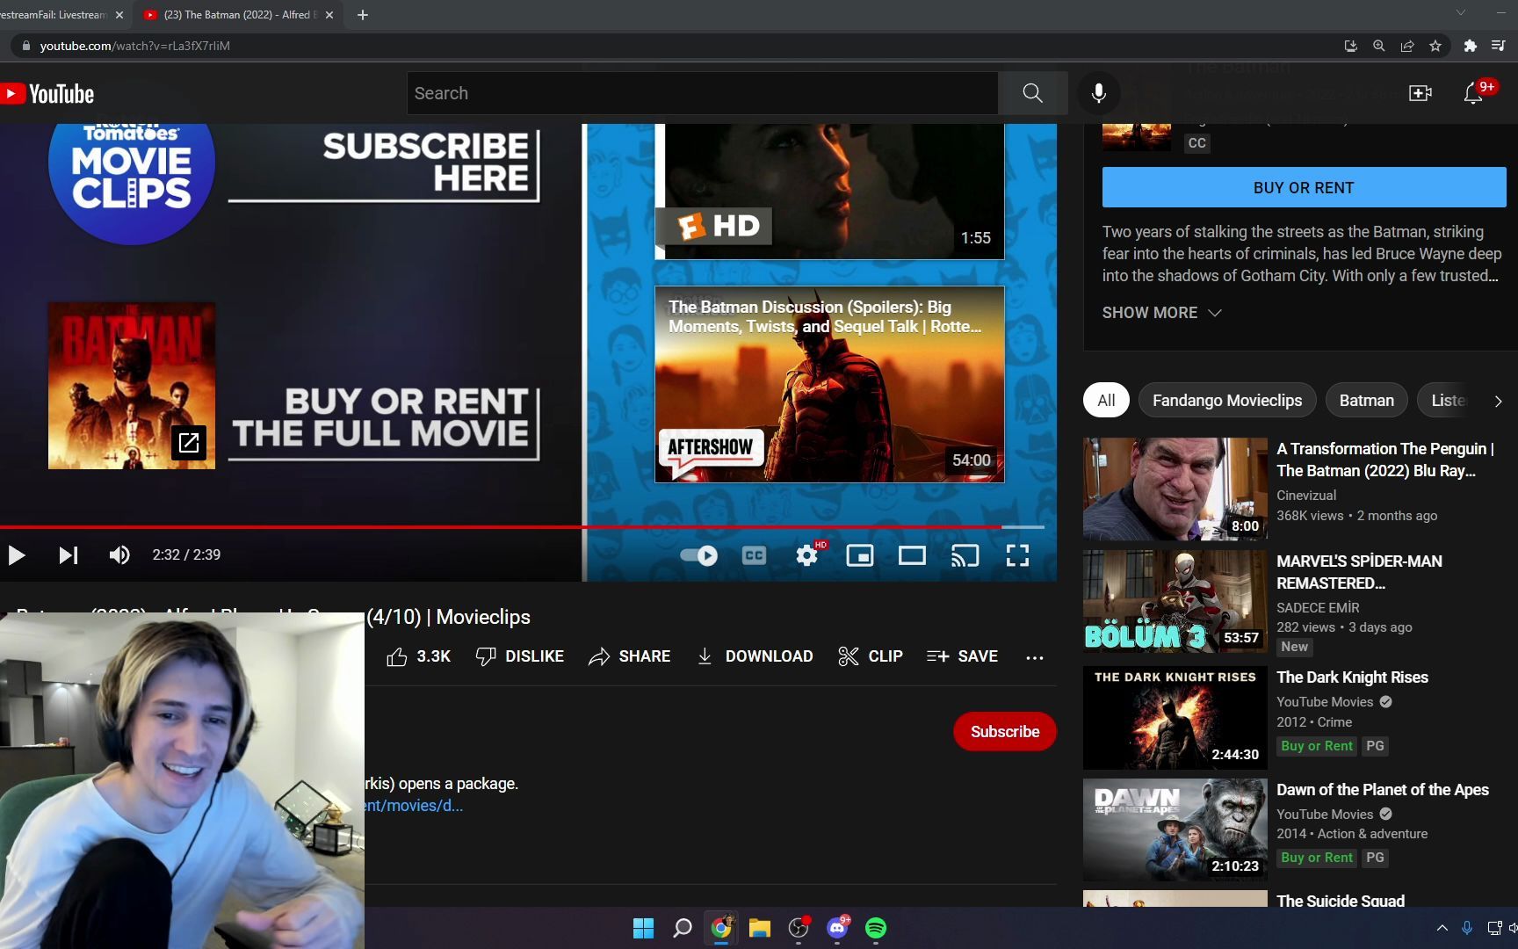Play the video with the play button

point(16,555)
